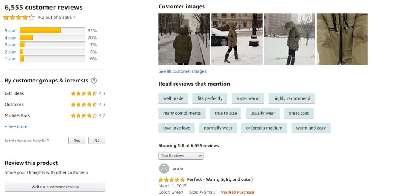
Task: Expand See more customer groups
Action: click(x=16, y=126)
